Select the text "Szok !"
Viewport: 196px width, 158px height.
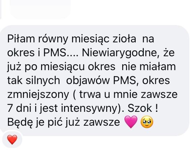(143, 108)
